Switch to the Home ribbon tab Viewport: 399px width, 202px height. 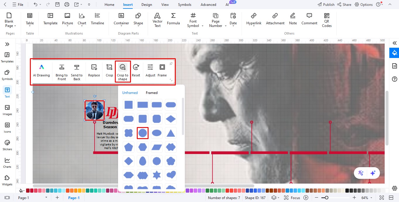(110, 5)
